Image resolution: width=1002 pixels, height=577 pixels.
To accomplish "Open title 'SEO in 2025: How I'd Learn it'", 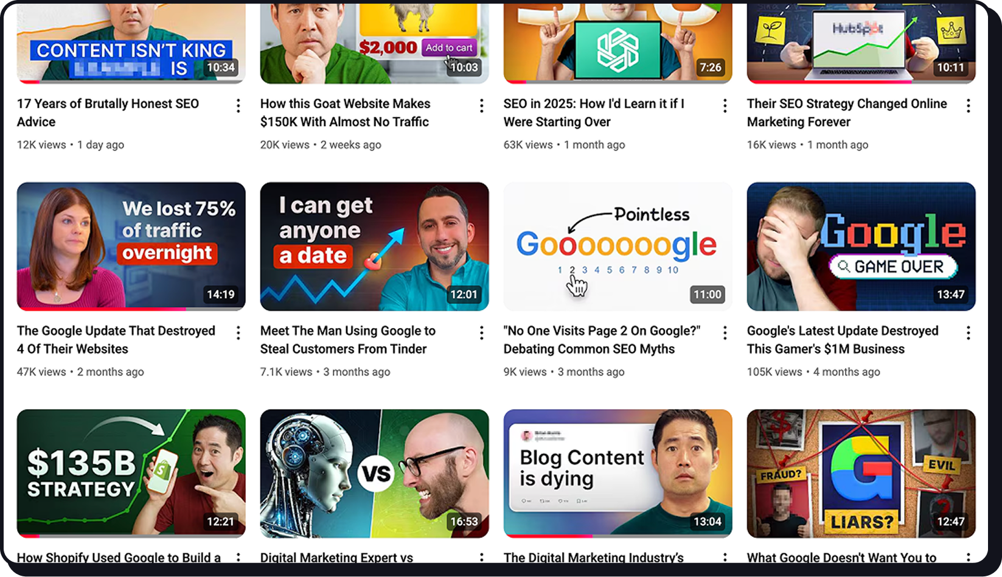I will point(594,113).
